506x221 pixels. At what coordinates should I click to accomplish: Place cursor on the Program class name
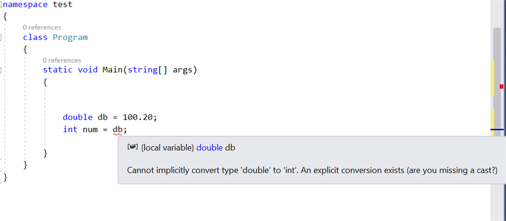click(70, 38)
